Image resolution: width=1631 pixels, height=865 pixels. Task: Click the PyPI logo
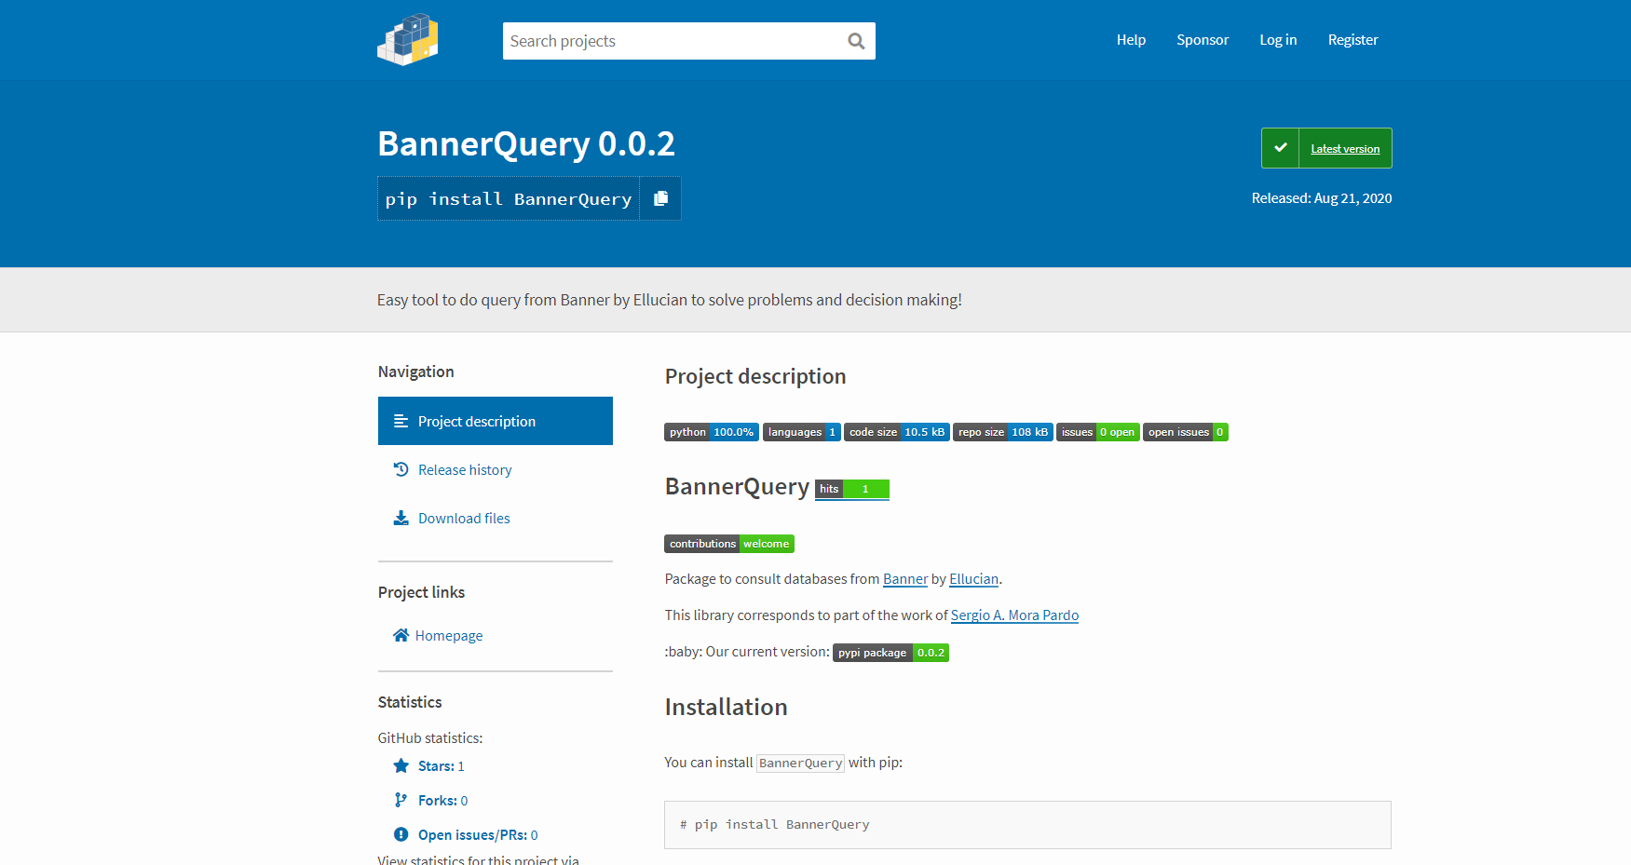[x=407, y=39]
